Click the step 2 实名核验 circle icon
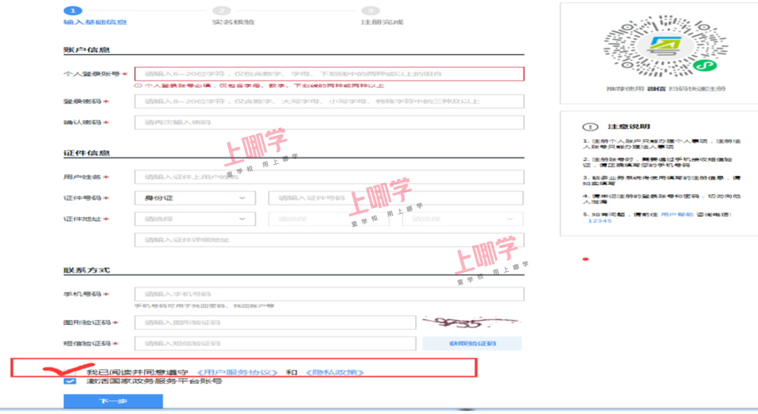Image resolution: width=758 pixels, height=414 pixels. pos(221,11)
